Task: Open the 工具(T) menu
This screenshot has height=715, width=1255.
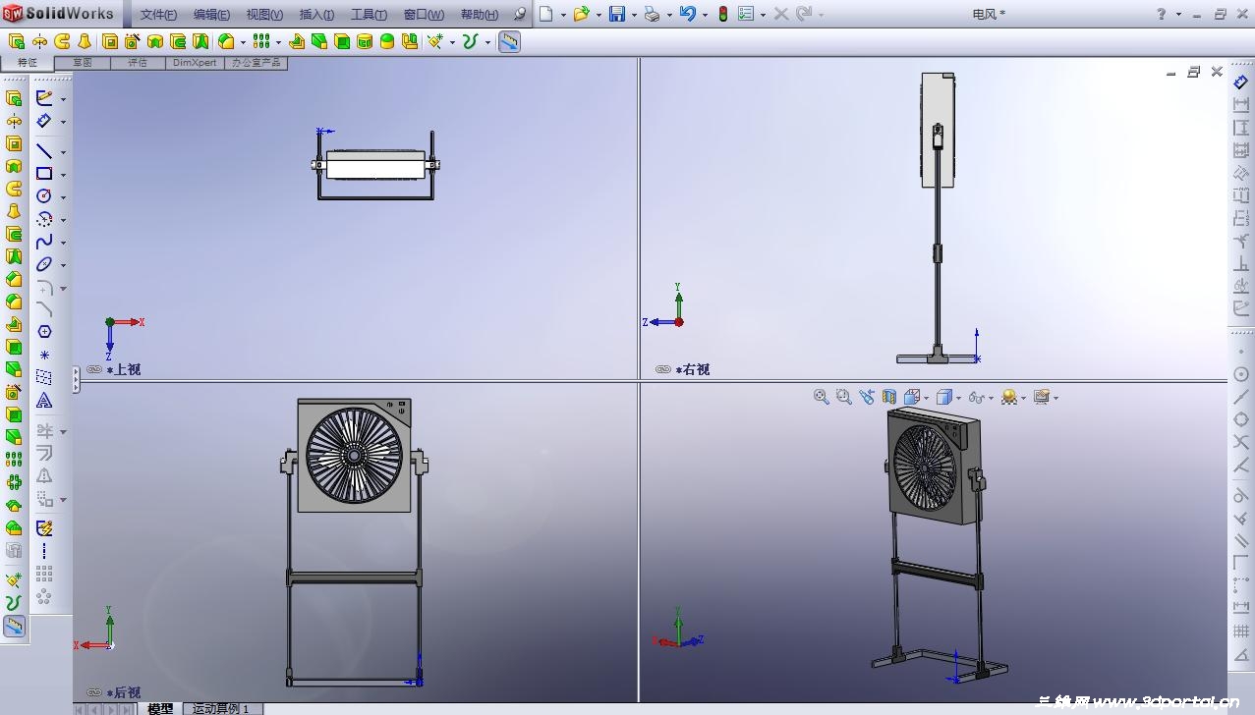Action: click(370, 15)
